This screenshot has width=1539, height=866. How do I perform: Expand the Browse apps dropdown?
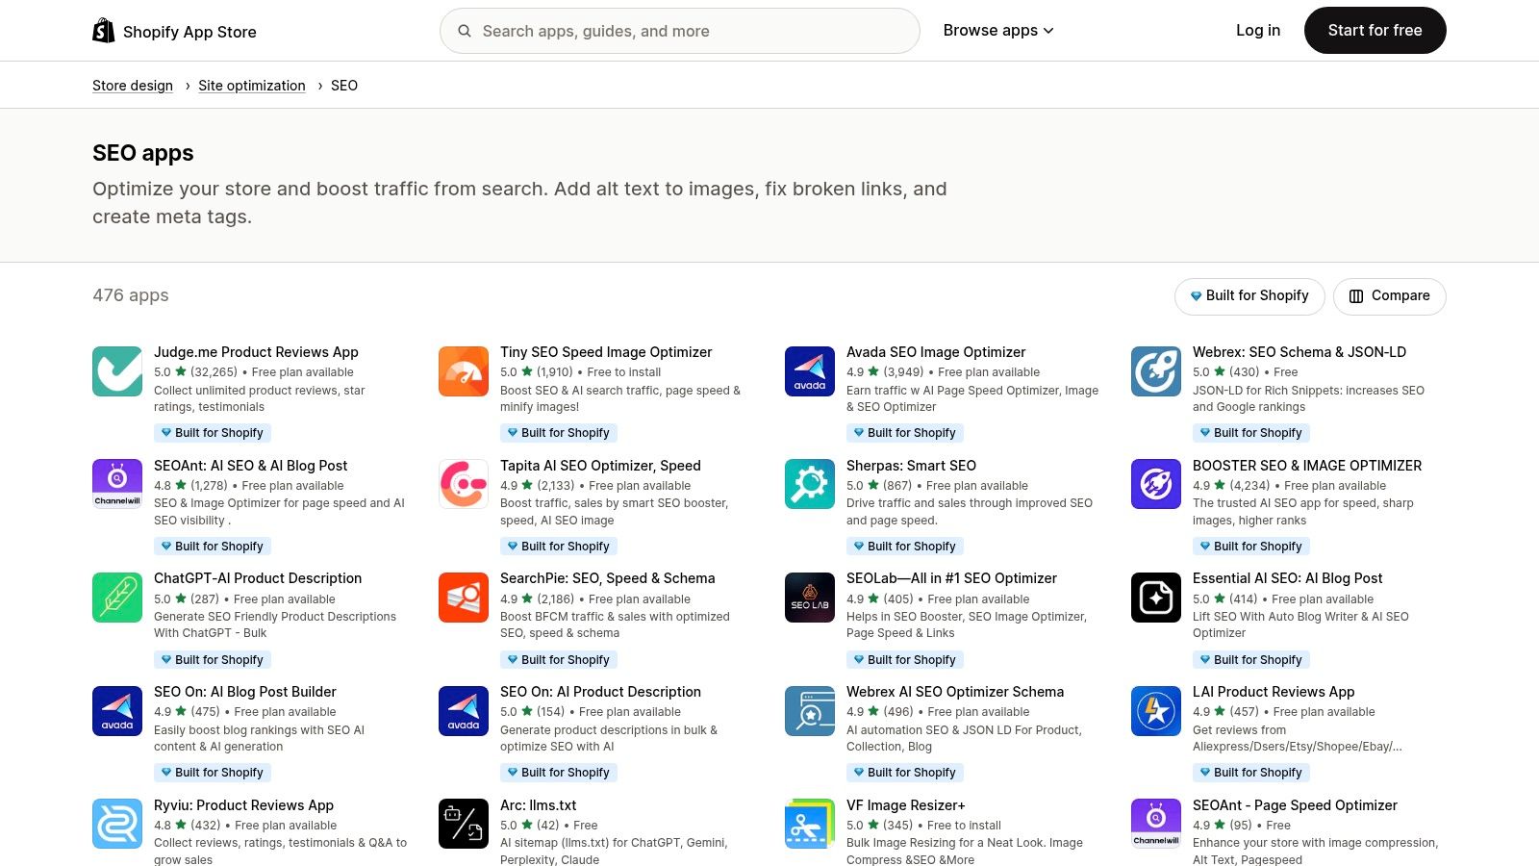[x=998, y=31]
